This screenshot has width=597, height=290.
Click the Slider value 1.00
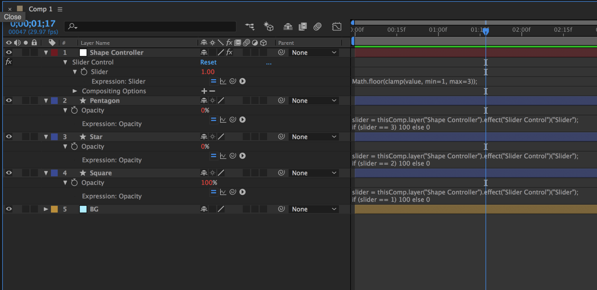(208, 72)
